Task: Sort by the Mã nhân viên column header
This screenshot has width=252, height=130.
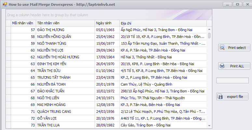Action: click(23, 23)
